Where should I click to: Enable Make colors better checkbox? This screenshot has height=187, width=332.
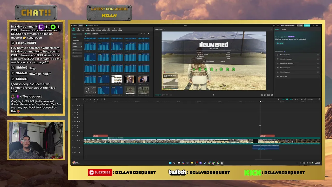(318, 55)
